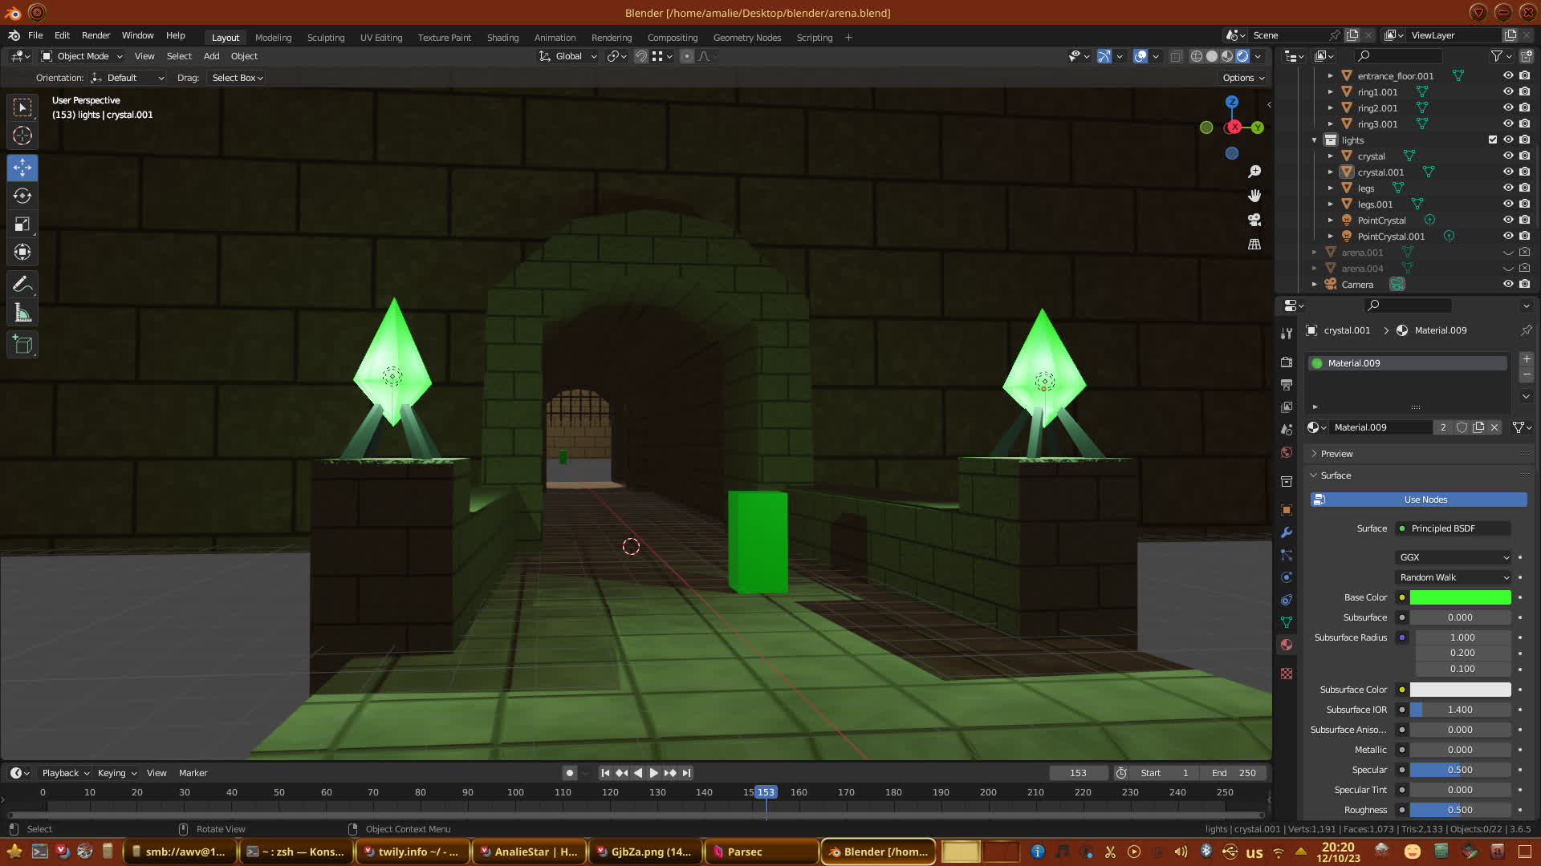Open the Modifiers wrench properties tab
Screen dimensions: 1541x866
tap(1287, 532)
